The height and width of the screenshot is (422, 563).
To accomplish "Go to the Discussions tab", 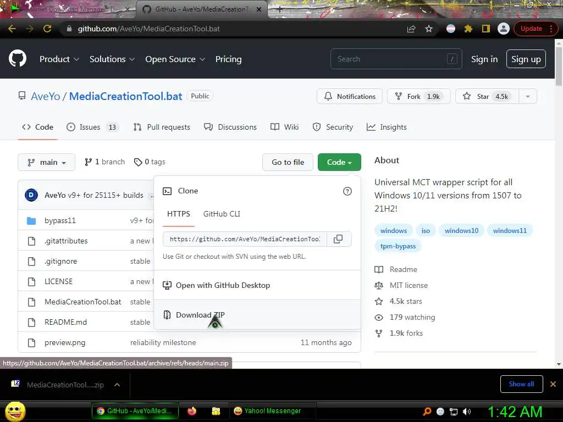I will point(230,127).
